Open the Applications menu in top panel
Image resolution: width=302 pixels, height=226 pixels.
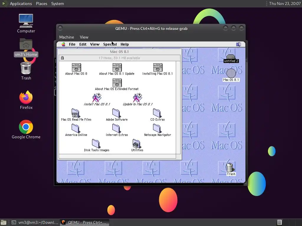tap(21, 4)
